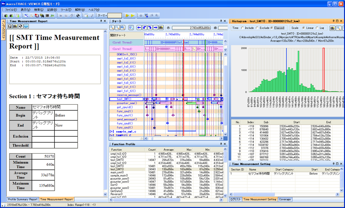Select Sort() row in Function Profile

tap(166, 185)
